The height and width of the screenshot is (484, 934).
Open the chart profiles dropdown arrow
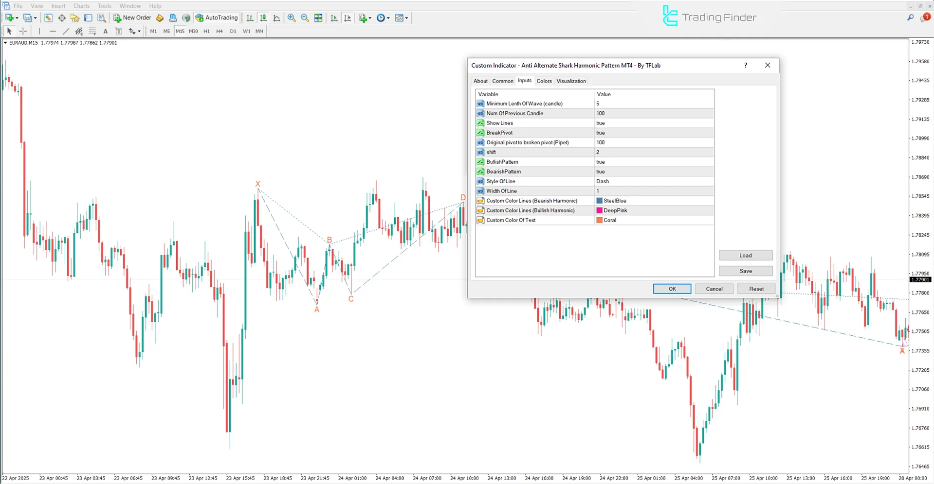(x=35, y=18)
